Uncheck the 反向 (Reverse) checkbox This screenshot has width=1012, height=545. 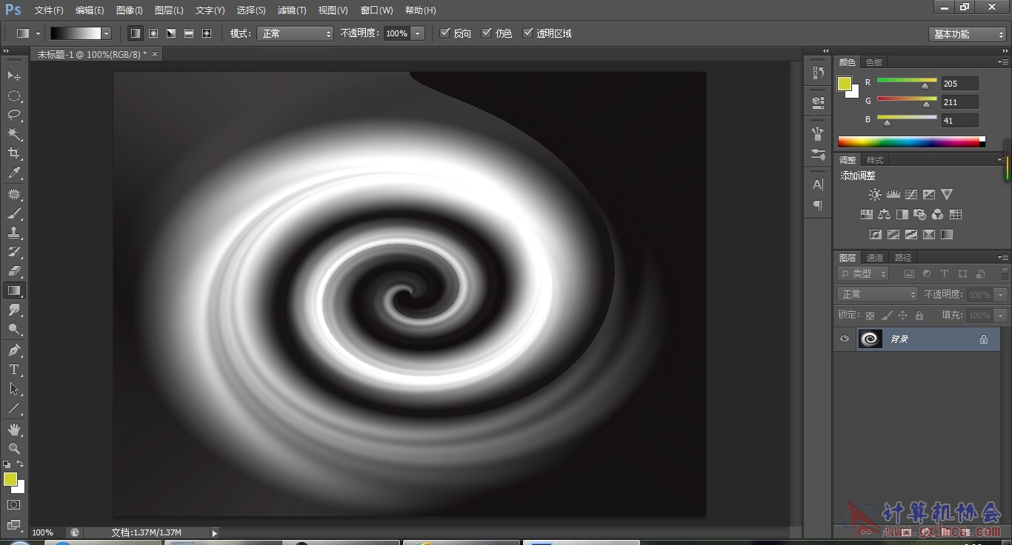point(445,33)
